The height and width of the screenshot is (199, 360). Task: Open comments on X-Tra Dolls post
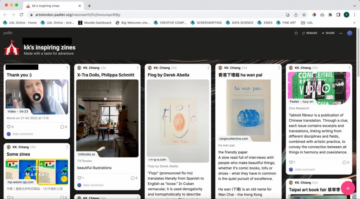(x=133, y=178)
